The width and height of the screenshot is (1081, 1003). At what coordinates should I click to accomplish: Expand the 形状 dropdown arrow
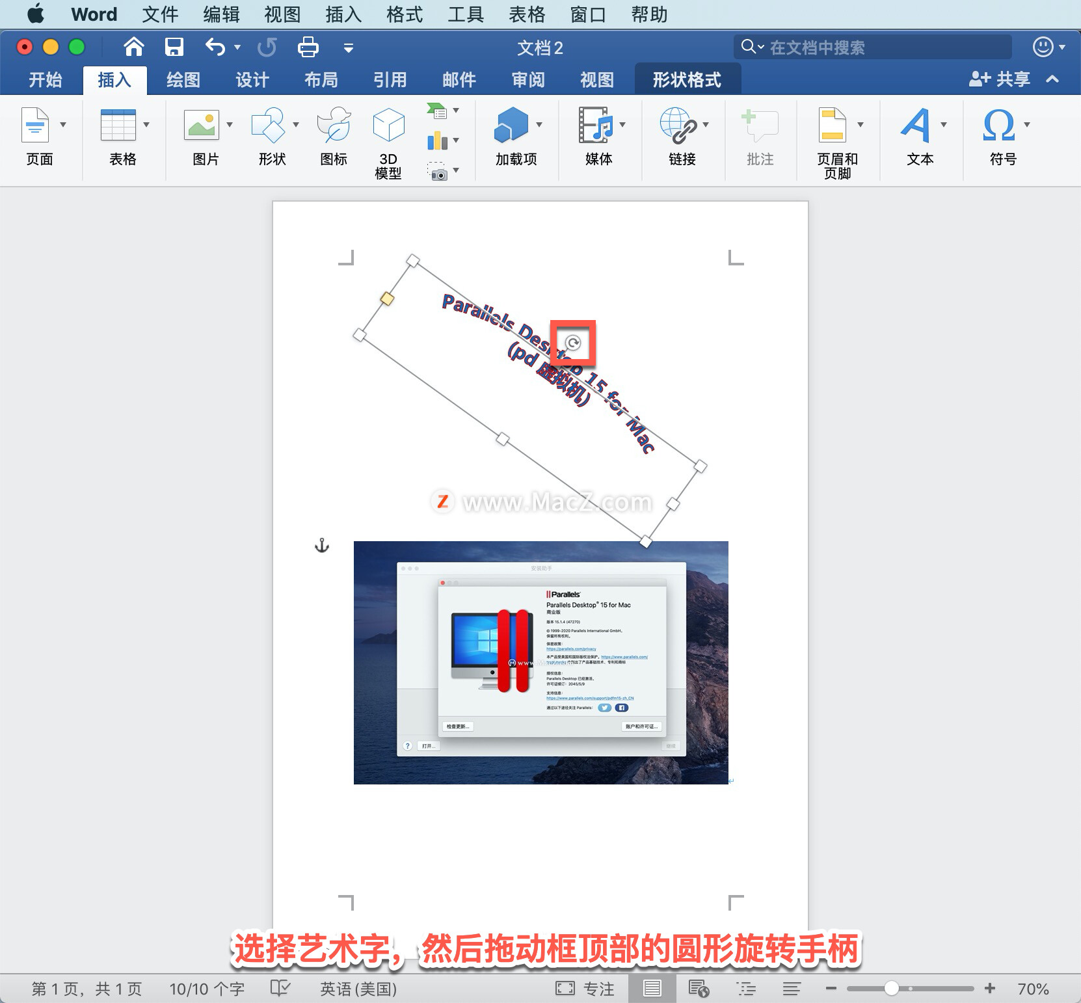(x=296, y=125)
